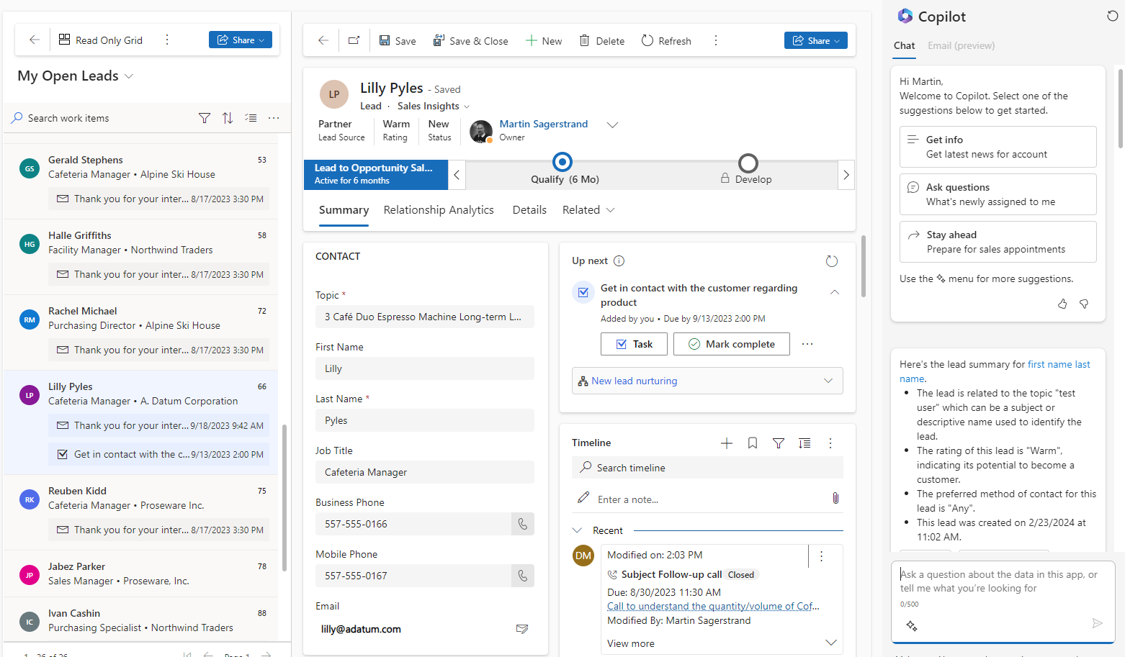This screenshot has height=657, width=1125.
Task: Go back from the Lilly Pyles record toolbar
Action: 323,40
